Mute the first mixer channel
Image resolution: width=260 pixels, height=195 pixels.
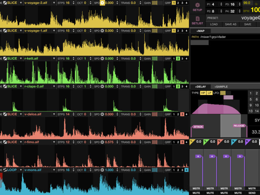196,193
